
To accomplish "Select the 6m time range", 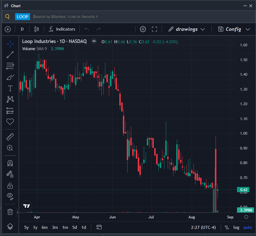I will tap(45, 227).
